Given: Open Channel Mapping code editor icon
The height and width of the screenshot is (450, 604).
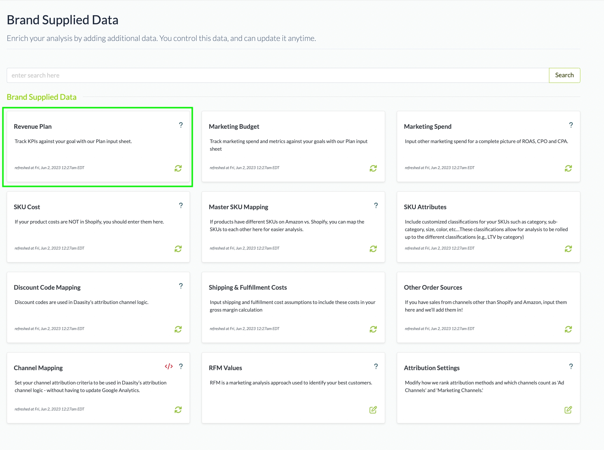Looking at the screenshot, I should pos(169,366).
